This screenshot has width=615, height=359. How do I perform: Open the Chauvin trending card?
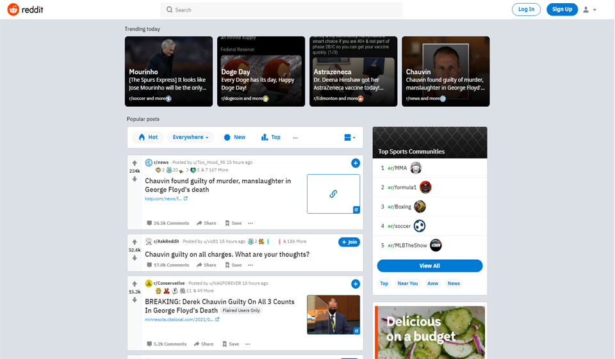click(446, 71)
